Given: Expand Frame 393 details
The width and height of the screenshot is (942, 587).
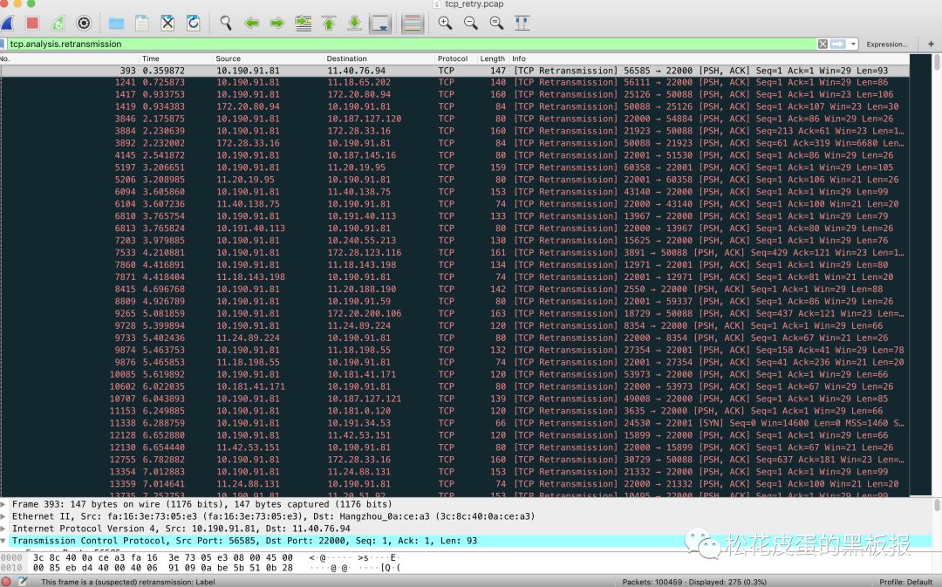Looking at the screenshot, I should pos(4,504).
